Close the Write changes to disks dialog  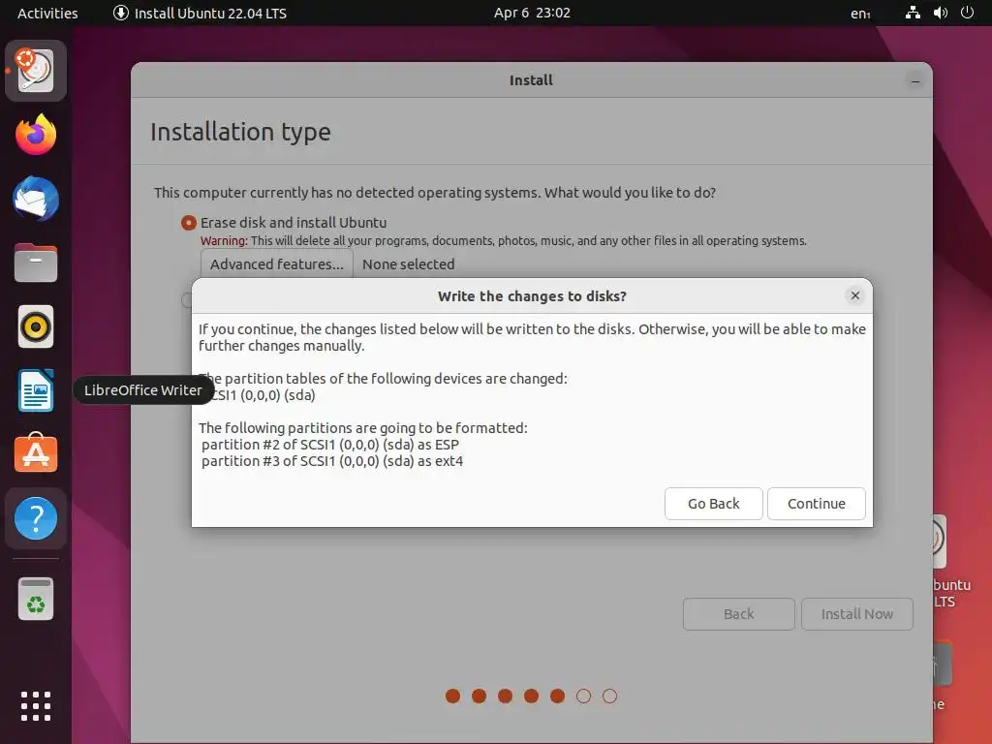point(854,295)
